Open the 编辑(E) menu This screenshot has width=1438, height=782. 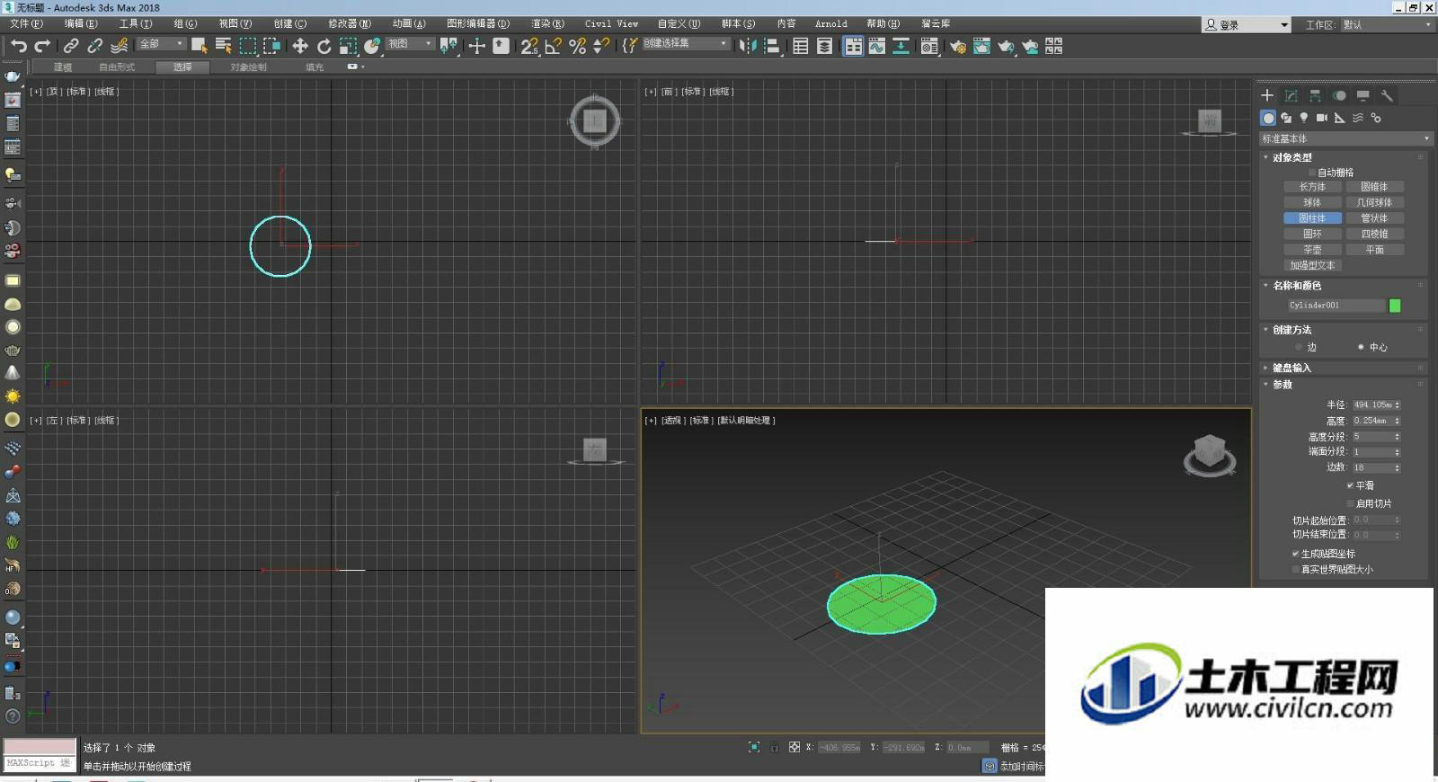coord(81,24)
